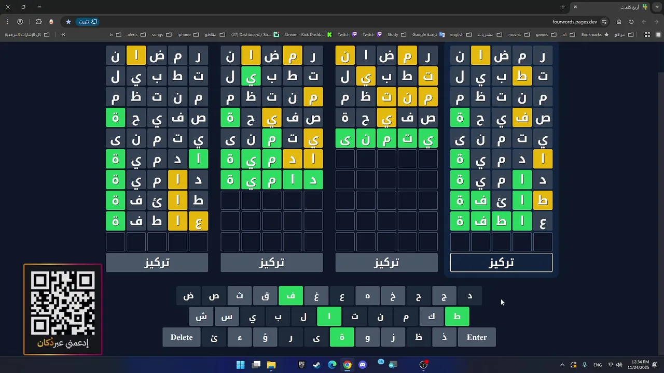The height and width of the screenshot is (373, 664).
Task: Tap the green ط key on the keyboard
Action: (x=457, y=317)
